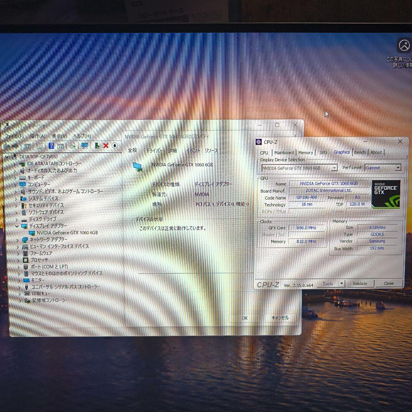Click the circled down-arrow disable device icon
The image size is (412, 412).
click(114, 146)
